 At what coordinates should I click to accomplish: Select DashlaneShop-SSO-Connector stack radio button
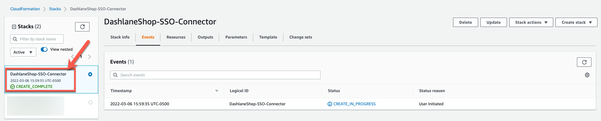pos(90,74)
